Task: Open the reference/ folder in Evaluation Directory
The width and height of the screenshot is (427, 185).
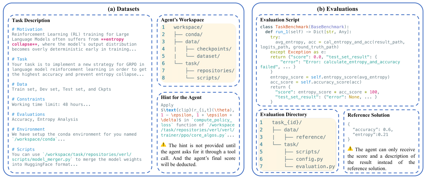Action: [x=310, y=137]
